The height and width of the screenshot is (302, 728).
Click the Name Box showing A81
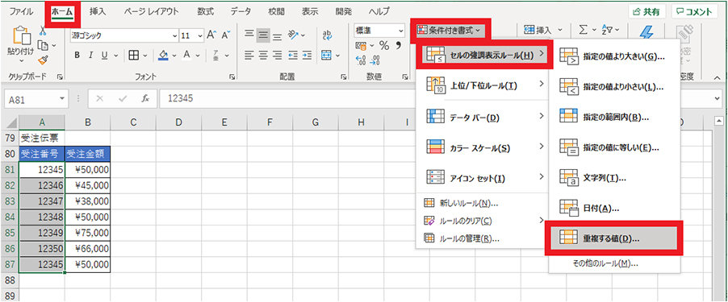click(x=36, y=99)
